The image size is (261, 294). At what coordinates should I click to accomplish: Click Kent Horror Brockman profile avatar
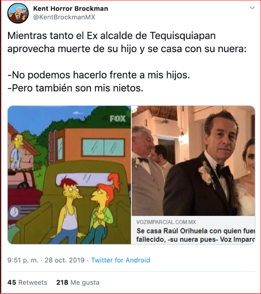(18, 13)
